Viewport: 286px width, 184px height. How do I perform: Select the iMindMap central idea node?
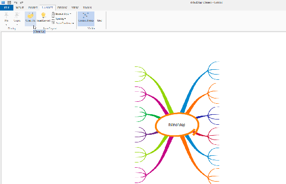(x=177, y=125)
